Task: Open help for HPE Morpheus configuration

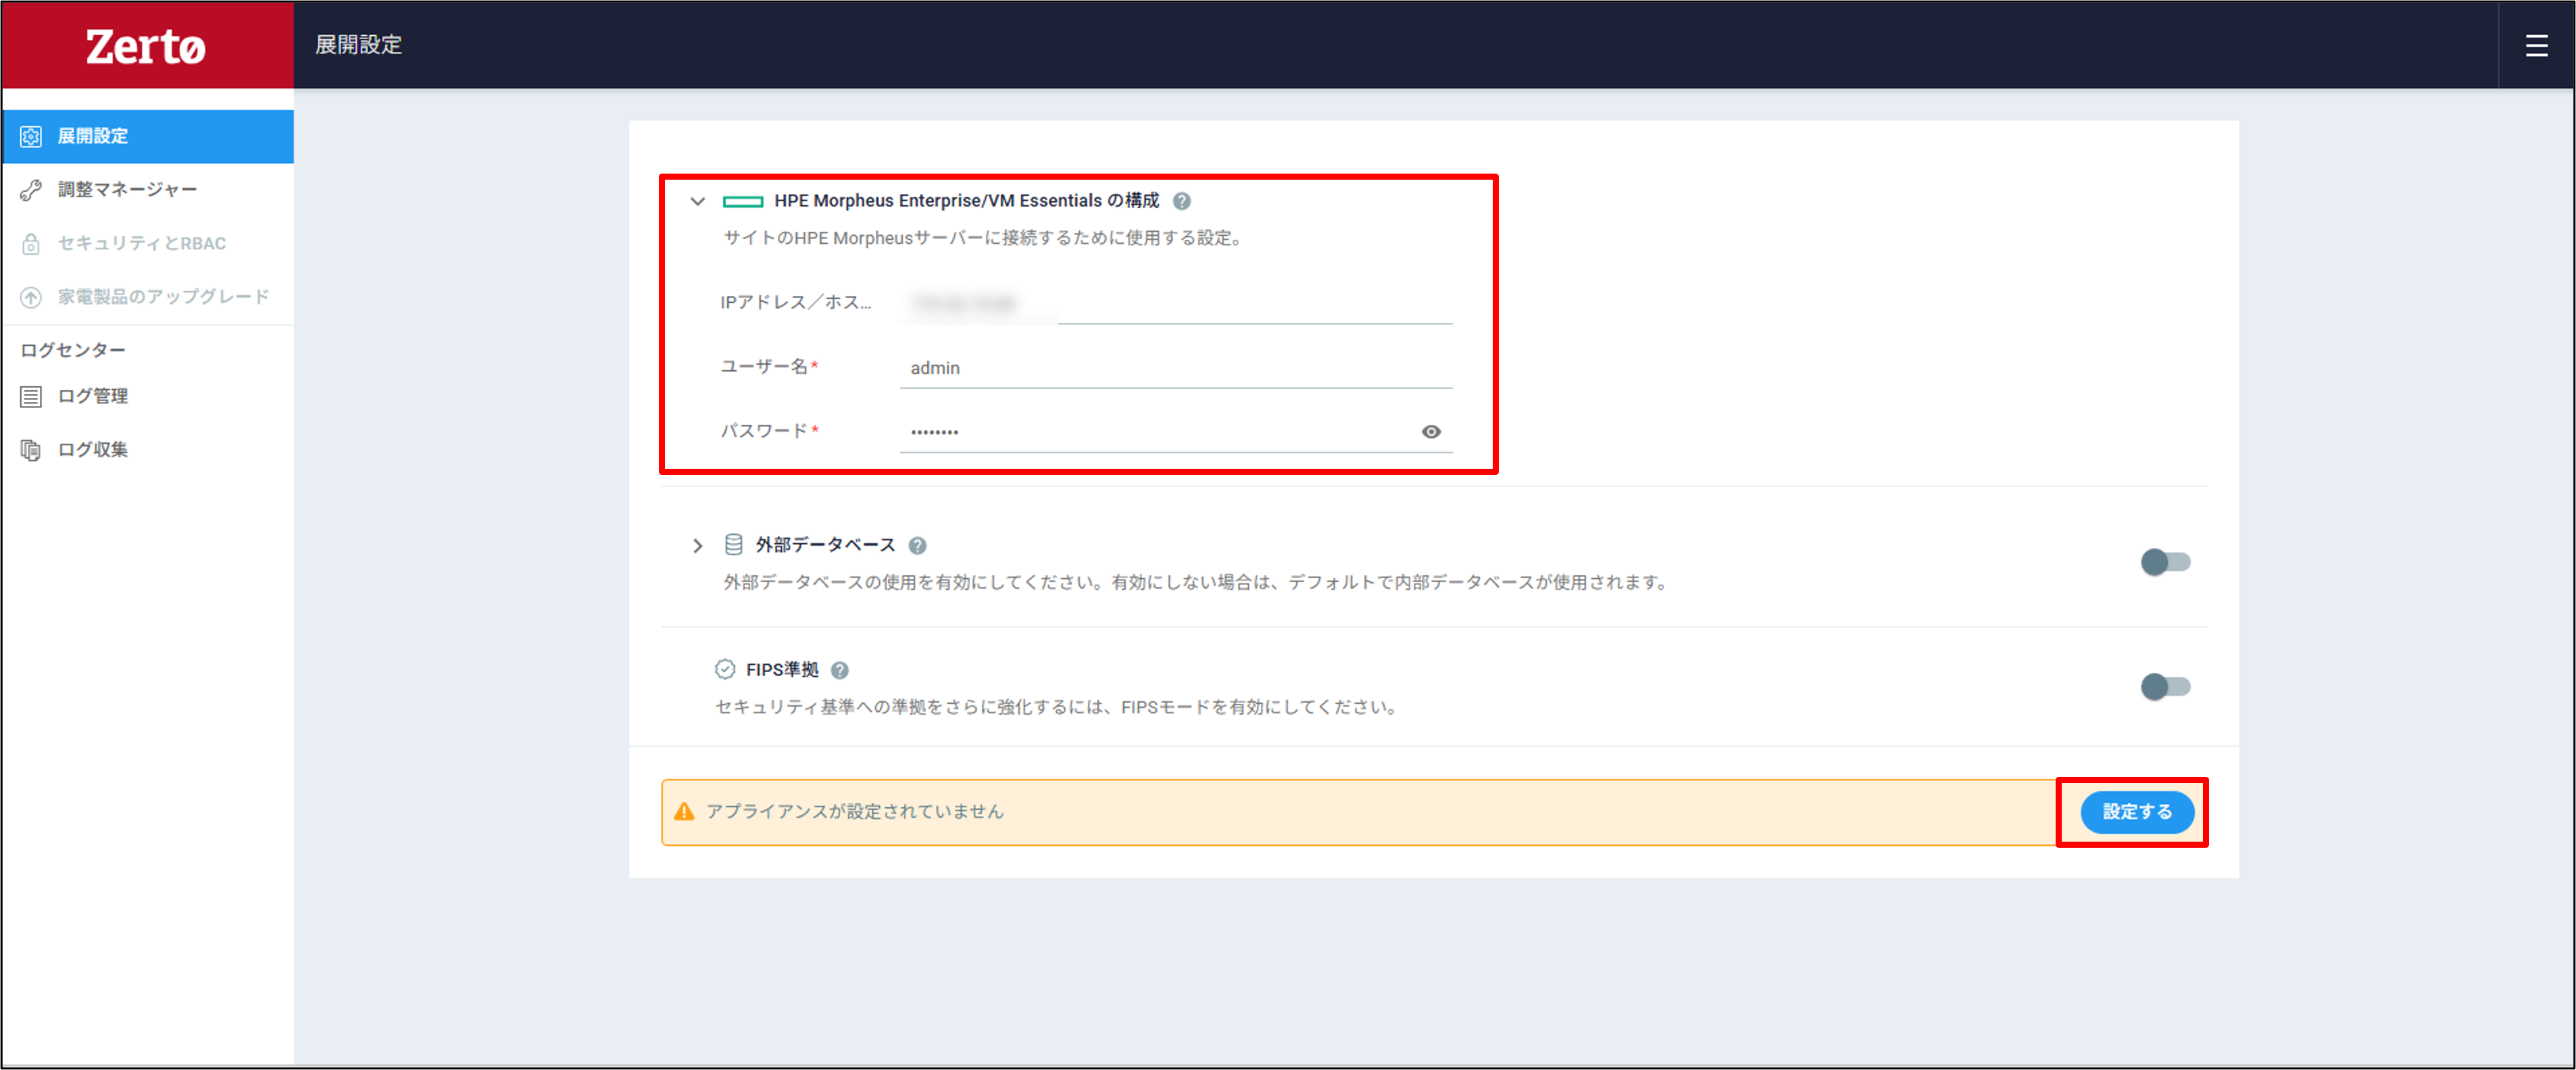Action: (1181, 202)
